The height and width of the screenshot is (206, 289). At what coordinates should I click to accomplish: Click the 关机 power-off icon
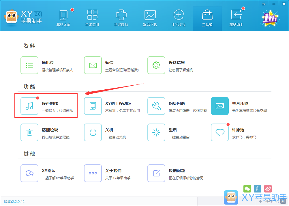(93, 132)
